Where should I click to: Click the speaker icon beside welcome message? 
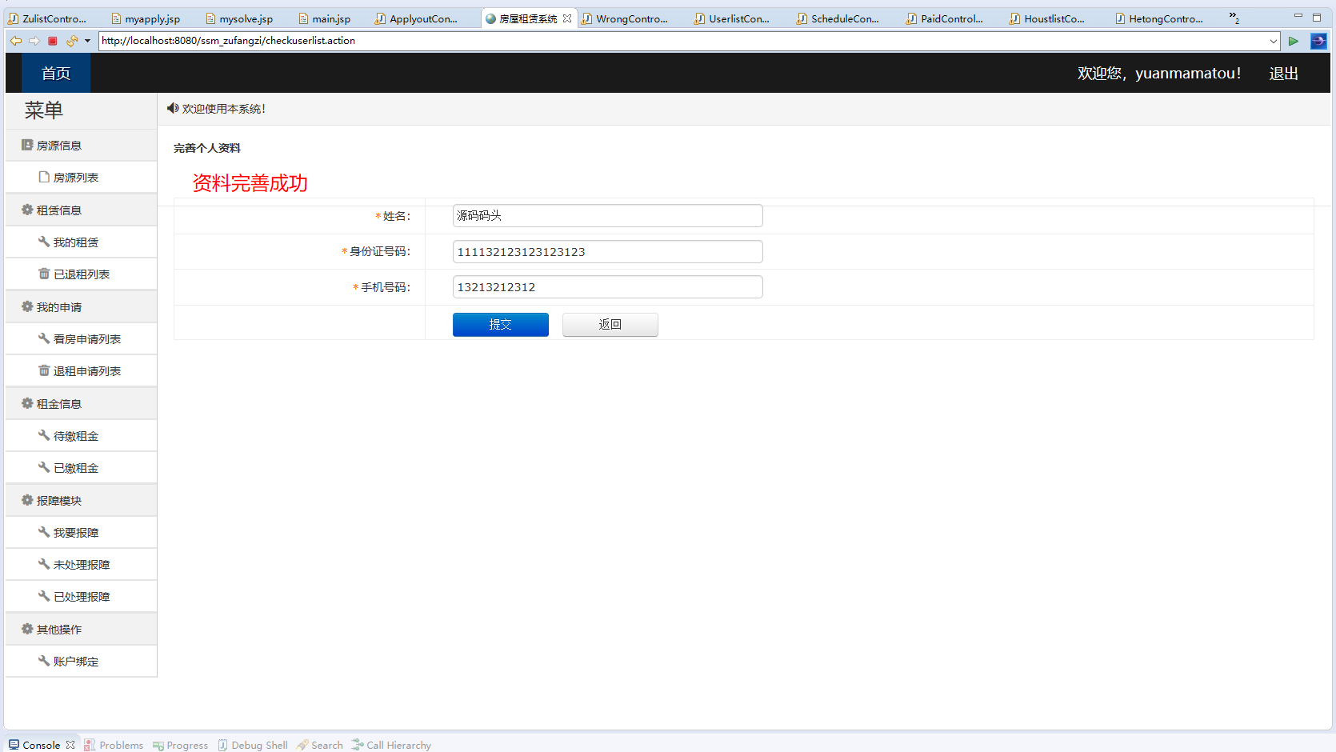point(173,109)
